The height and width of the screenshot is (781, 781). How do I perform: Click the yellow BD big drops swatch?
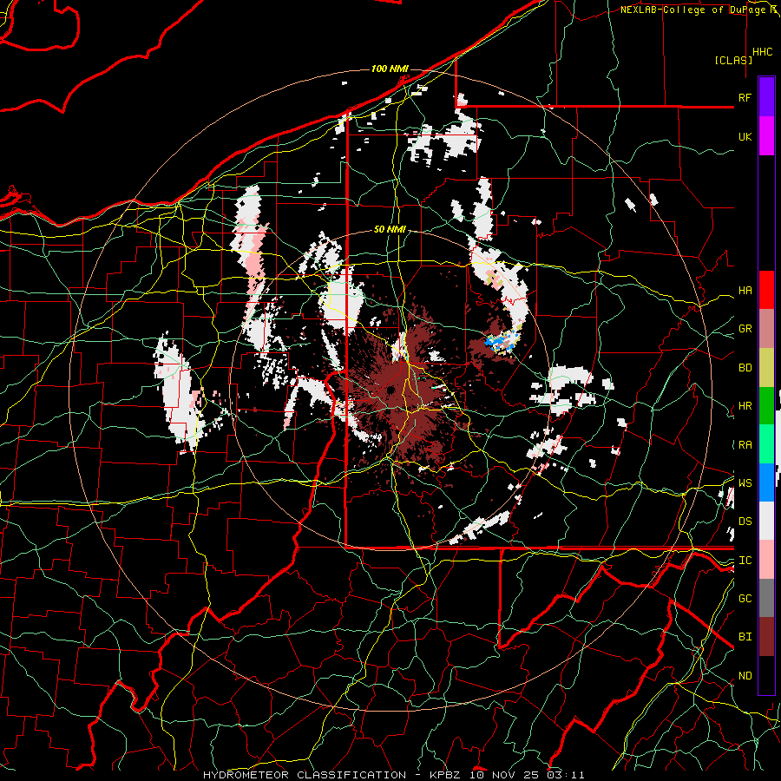pos(766,367)
